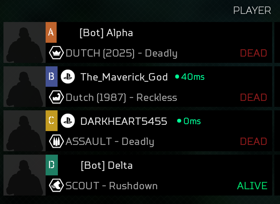Click the PlayStation logo next to The_Maverick_God
The width and height of the screenshot is (280, 204).
(68, 77)
